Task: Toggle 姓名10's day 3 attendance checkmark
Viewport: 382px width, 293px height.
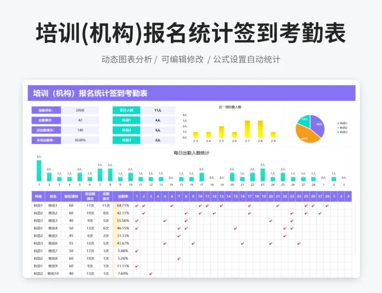Action: 150,274
